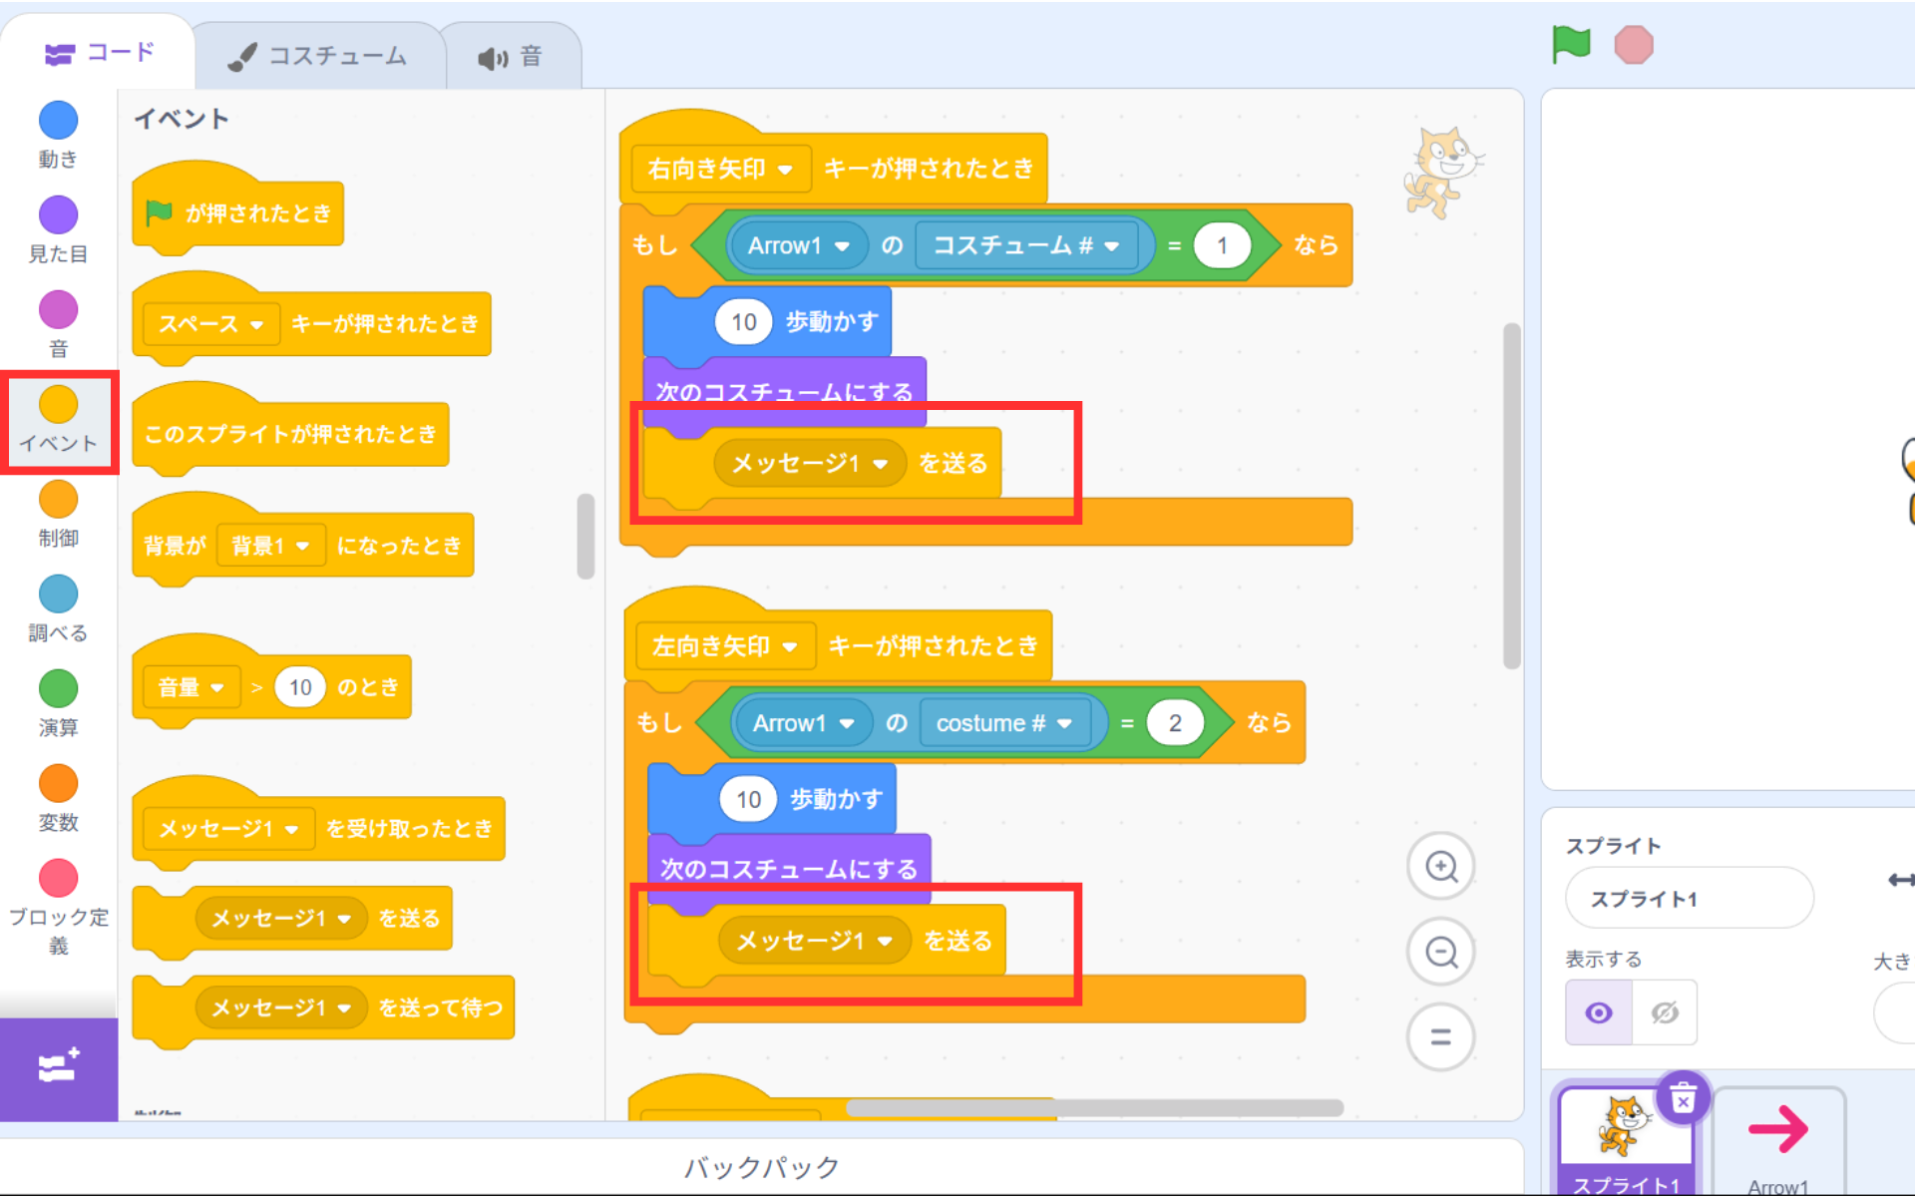This screenshot has width=1915, height=1197.
Task: Click the green flag to run
Action: [1570, 45]
